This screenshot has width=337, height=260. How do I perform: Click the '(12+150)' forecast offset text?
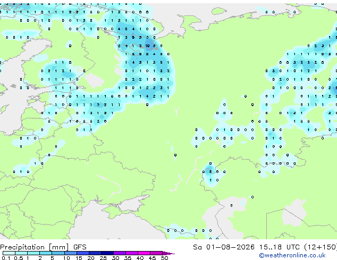coord(321,247)
